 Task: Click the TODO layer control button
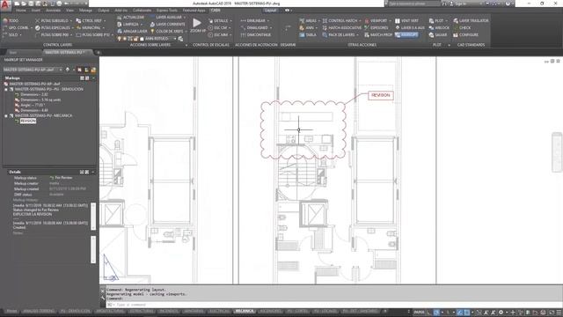point(11,21)
